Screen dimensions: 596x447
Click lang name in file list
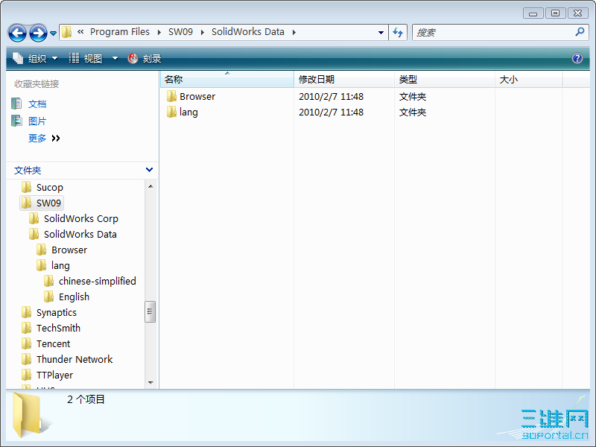(x=188, y=112)
